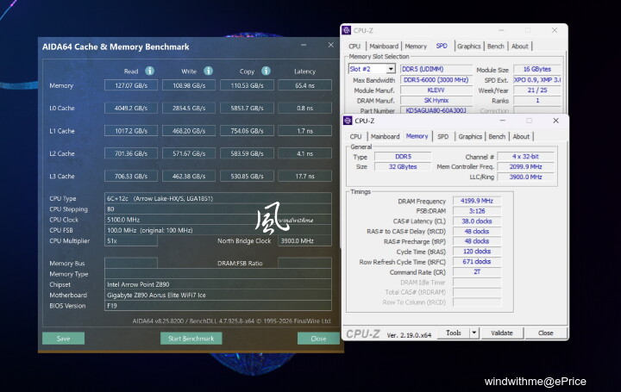Click the Memory Write value 108.98 GB/s

pos(189,85)
